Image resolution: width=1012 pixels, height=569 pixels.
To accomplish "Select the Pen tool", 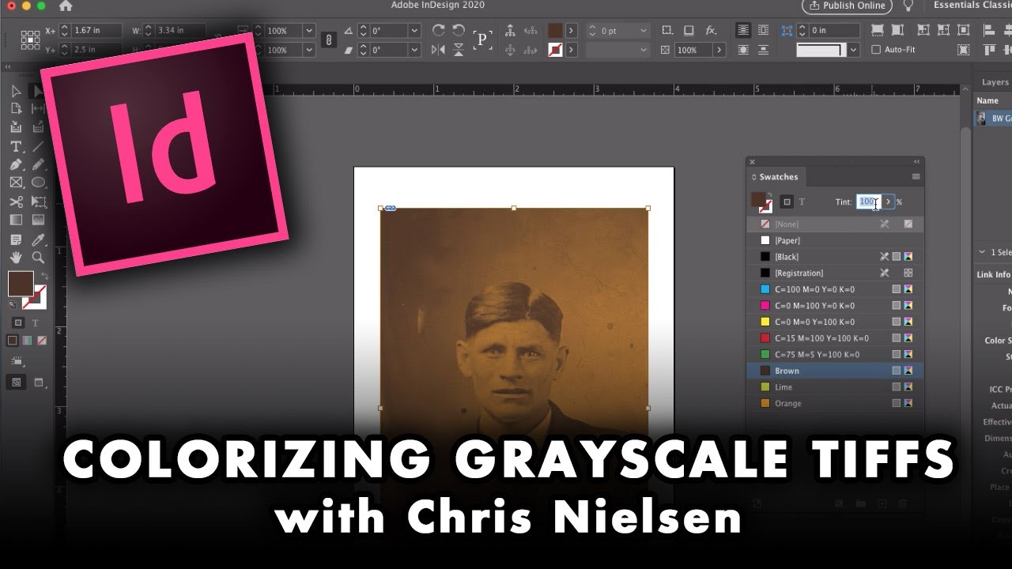I will tap(16, 164).
